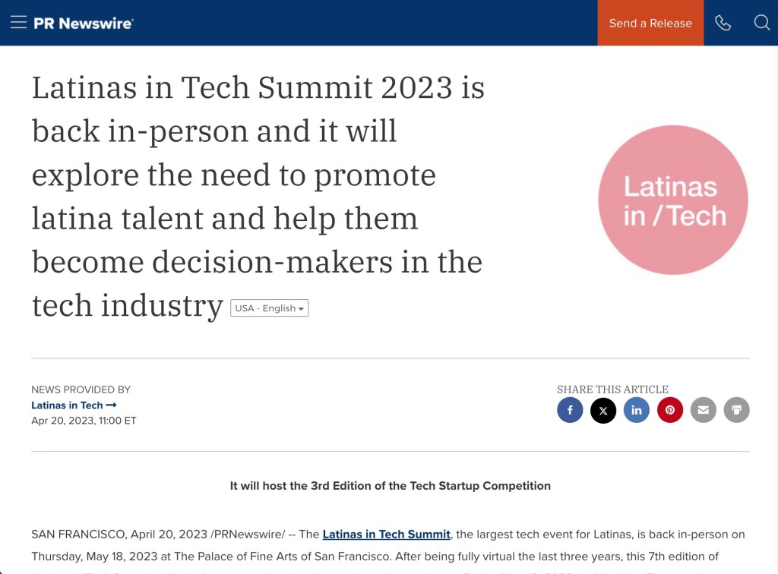Viewport: 778px width, 574px height.
Task: Click the Apr 20, 2023 publication date
Action: click(x=84, y=421)
